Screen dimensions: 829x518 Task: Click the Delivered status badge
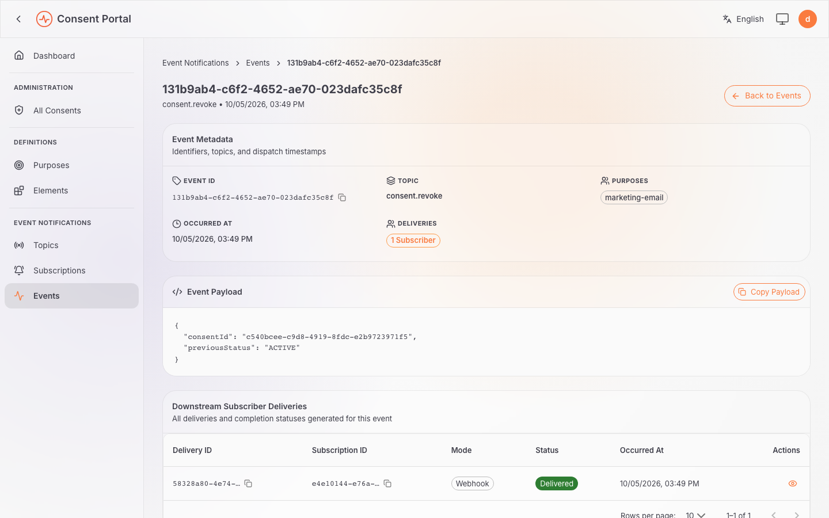(x=556, y=483)
